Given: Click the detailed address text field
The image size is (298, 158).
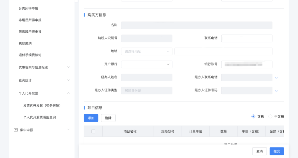Looking at the screenshot, I should (x=223, y=52).
